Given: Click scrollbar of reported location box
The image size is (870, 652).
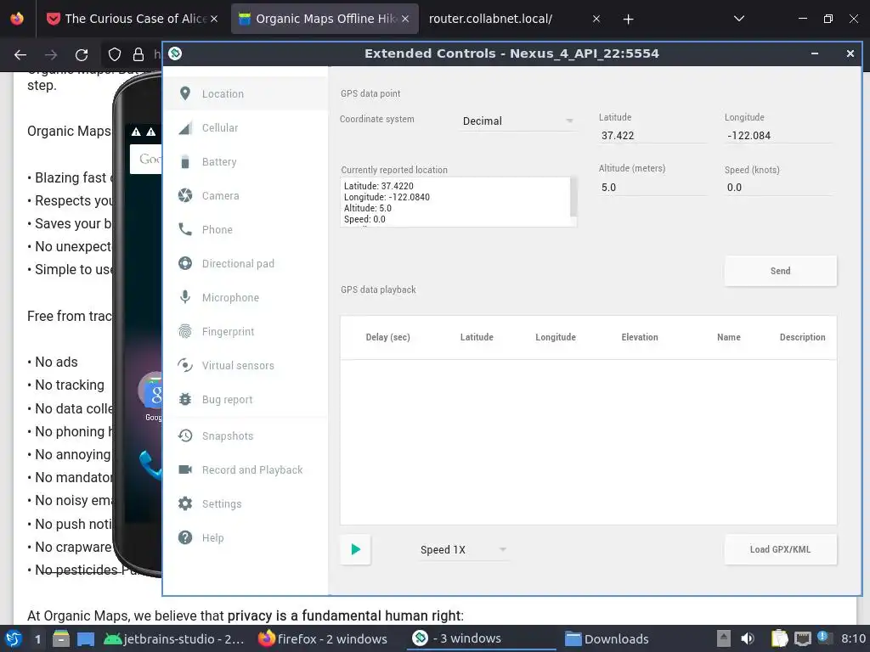Looking at the screenshot, I should click(x=573, y=197).
